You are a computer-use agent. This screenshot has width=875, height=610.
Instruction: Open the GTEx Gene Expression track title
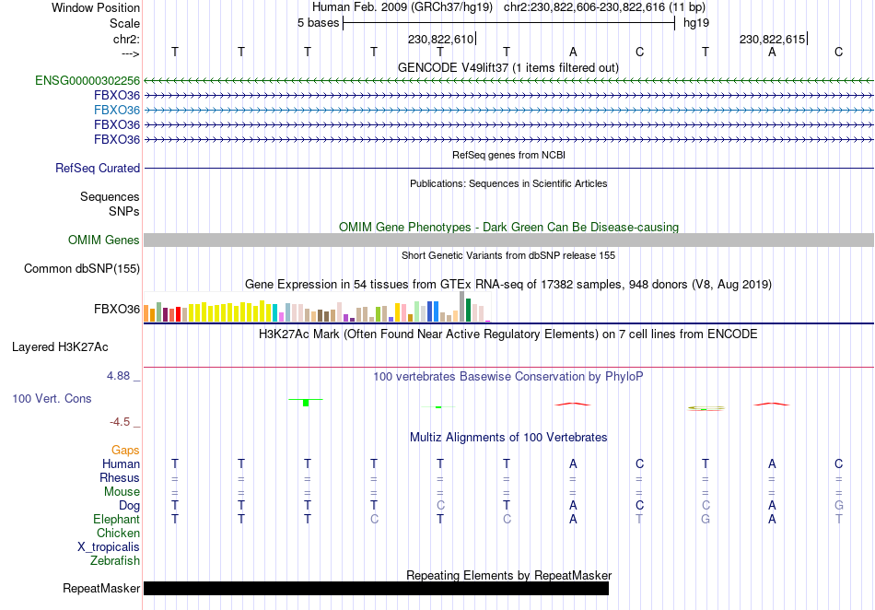click(x=508, y=284)
